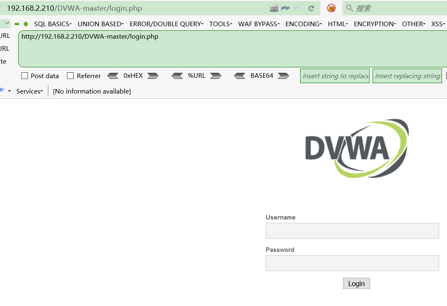Click the Username input field
This screenshot has width=447, height=306.
point(352,231)
